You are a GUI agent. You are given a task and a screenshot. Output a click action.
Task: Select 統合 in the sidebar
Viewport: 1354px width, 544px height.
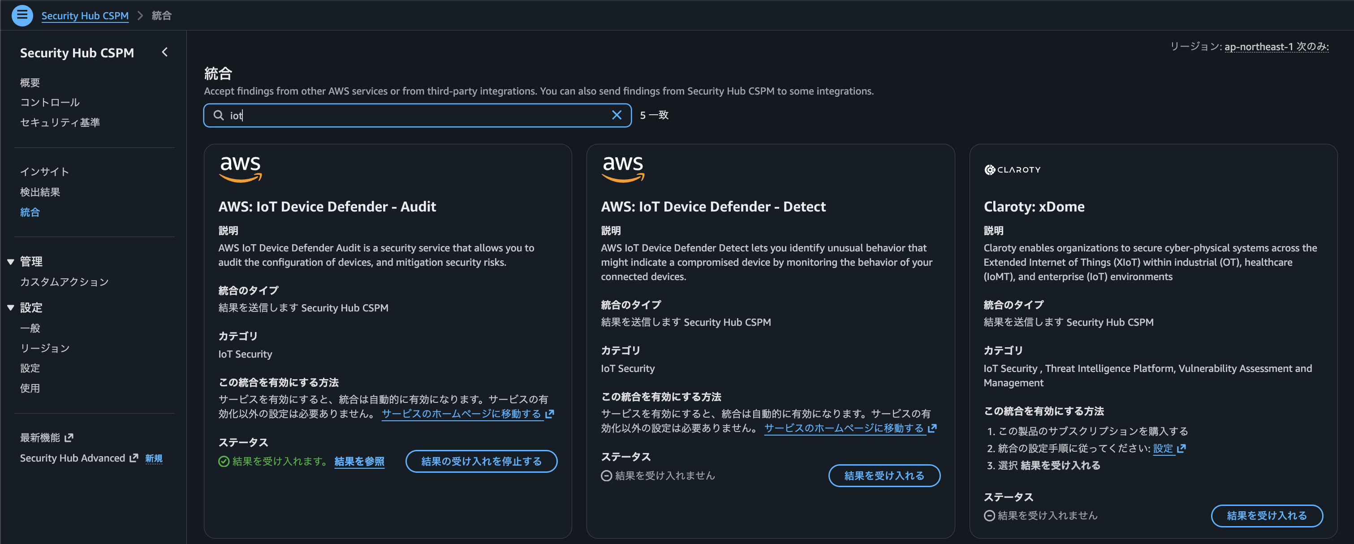(30, 212)
